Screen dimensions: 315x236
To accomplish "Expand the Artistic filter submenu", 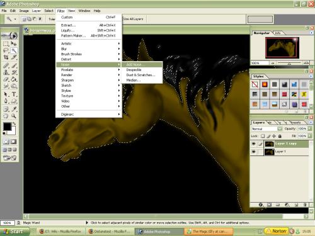I will (x=89, y=43).
